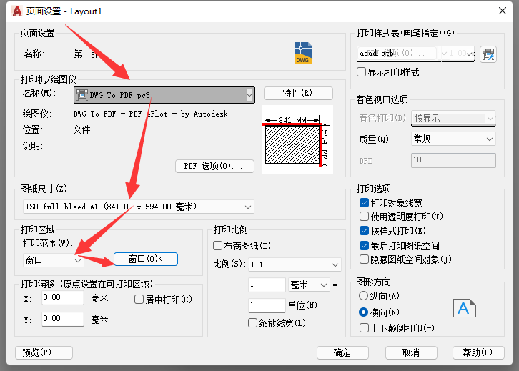519x371 pixels.
Task: Click the 特性(R) properties button
Action: pyautogui.click(x=298, y=94)
